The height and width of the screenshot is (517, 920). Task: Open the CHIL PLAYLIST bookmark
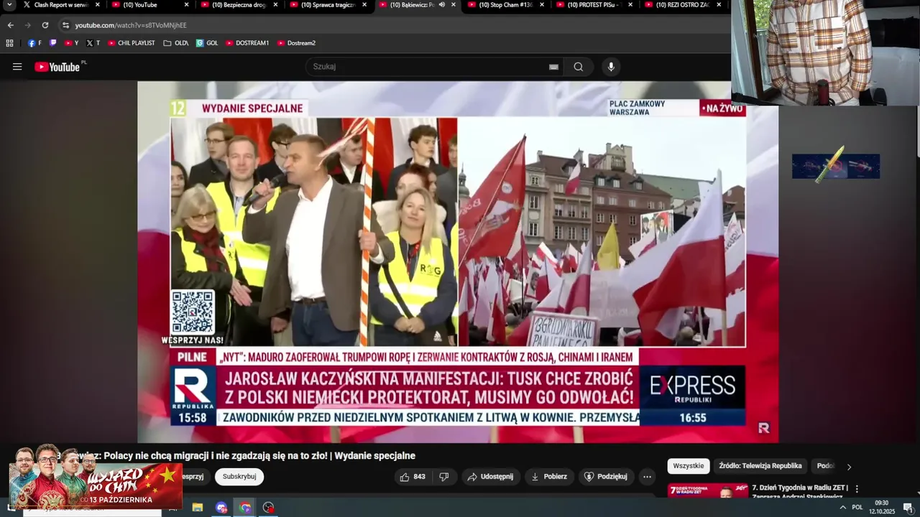point(132,43)
